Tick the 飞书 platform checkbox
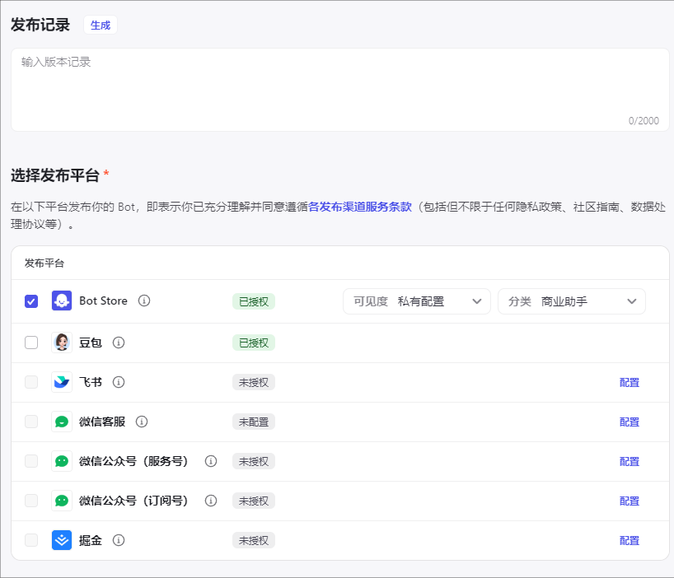The height and width of the screenshot is (578, 674). point(31,382)
